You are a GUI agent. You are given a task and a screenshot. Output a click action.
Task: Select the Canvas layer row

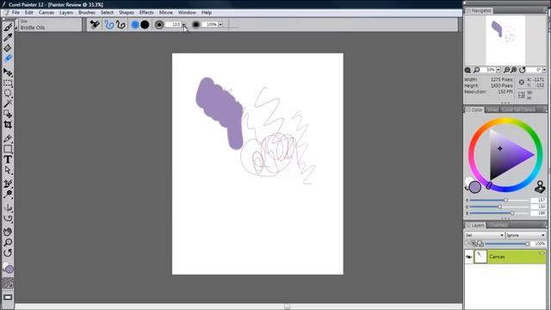[x=505, y=257]
